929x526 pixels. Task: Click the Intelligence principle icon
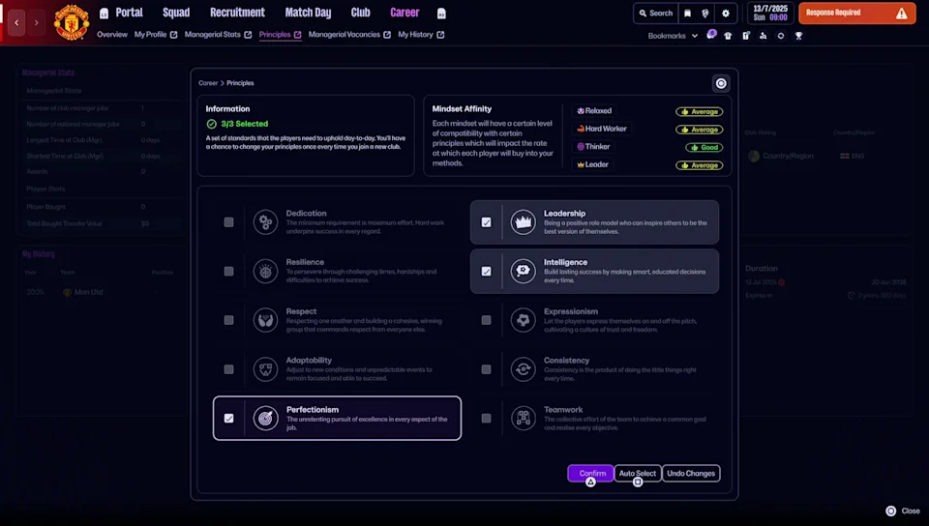pos(523,271)
